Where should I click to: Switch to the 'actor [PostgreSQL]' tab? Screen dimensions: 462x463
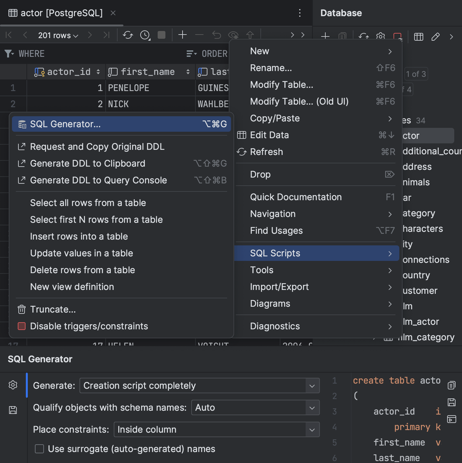(61, 13)
